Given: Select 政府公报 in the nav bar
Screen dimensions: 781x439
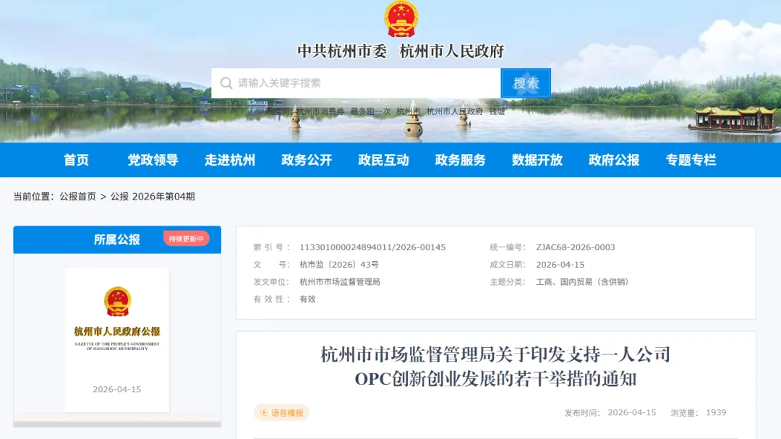Looking at the screenshot, I should tap(614, 160).
